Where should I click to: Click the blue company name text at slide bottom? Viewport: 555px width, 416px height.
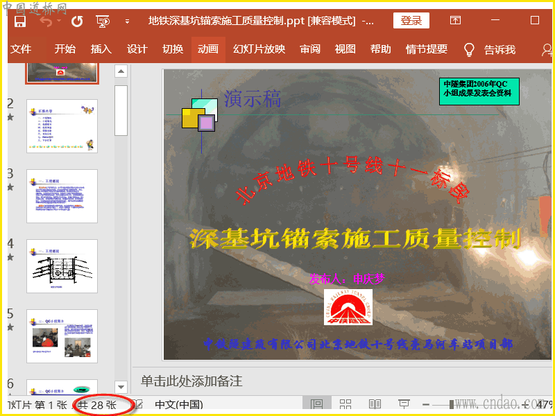[x=358, y=344]
